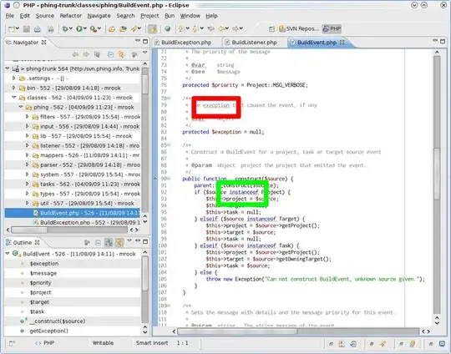Open the Refactor menu
This screenshot has height=354, width=451.
pyautogui.click(x=71, y=16)
